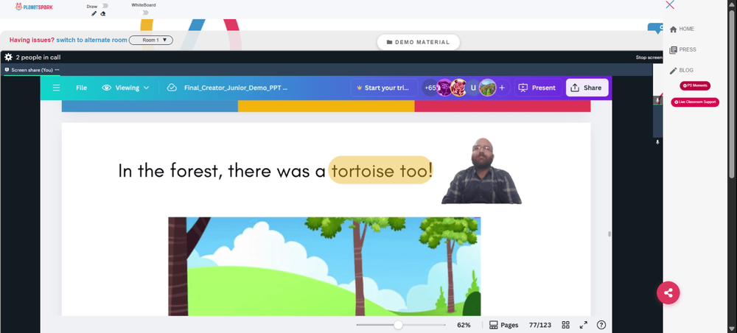Click the 'U' collaborator avatar
Viewport: 737px width, 333px height.
tap(473, 88)
